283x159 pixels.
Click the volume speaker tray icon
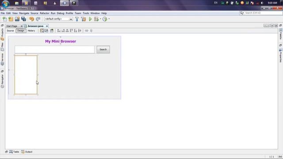262,3
